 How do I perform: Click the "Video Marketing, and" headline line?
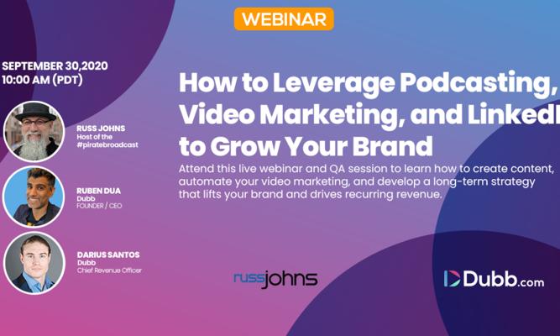[369, 114]
